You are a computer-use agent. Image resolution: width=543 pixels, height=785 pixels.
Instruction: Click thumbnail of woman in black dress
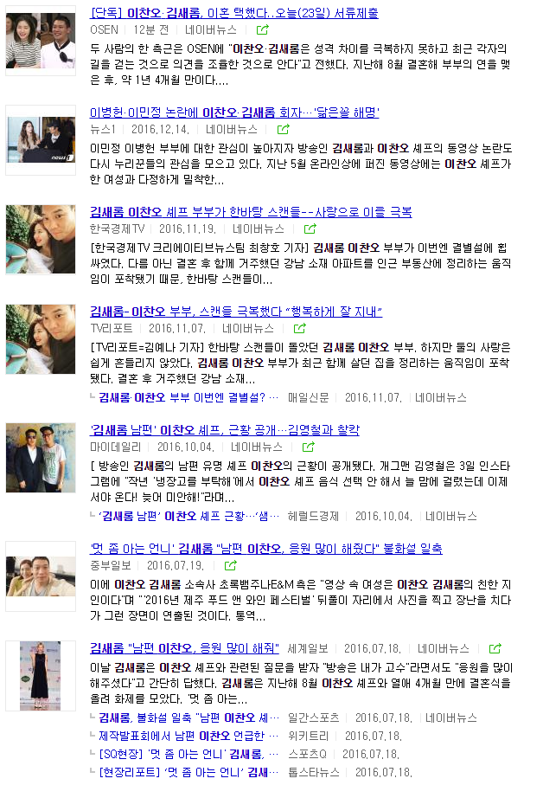point(41,676)
